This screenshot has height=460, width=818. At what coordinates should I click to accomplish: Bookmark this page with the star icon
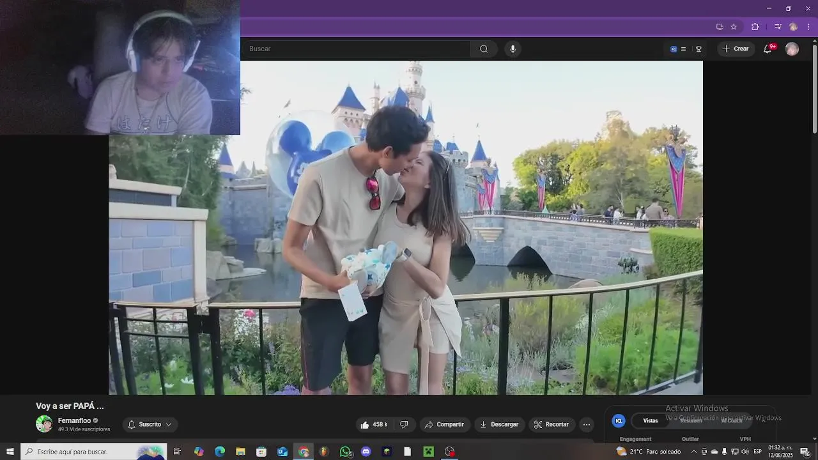734,27
